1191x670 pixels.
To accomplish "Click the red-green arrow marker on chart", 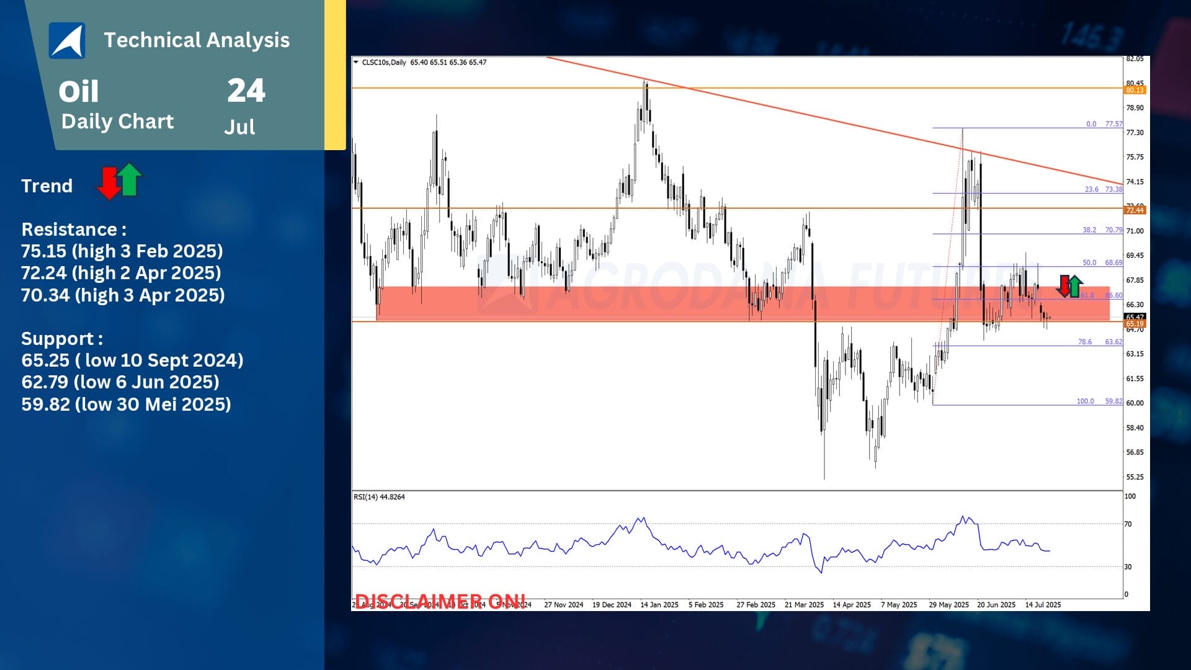I will coord(1070,286).
